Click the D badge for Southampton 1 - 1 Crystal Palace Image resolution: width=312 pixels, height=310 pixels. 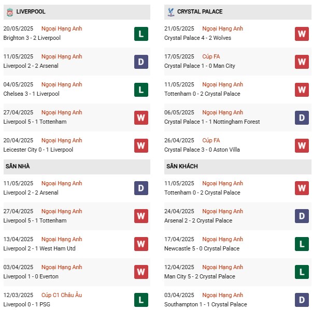pos(302,300)
